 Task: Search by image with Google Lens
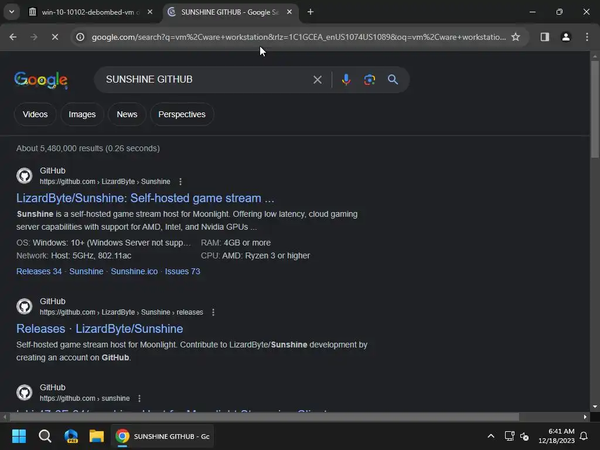(x=369, y=80)
